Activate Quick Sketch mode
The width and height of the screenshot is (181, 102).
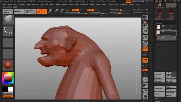(x=31, y=11)
